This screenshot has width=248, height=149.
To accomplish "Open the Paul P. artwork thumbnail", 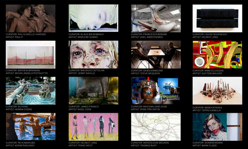I will click(30, 18).
